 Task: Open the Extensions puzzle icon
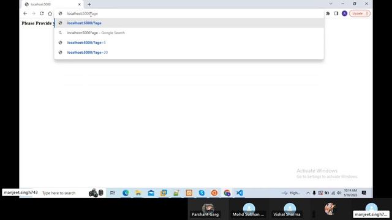328,13
